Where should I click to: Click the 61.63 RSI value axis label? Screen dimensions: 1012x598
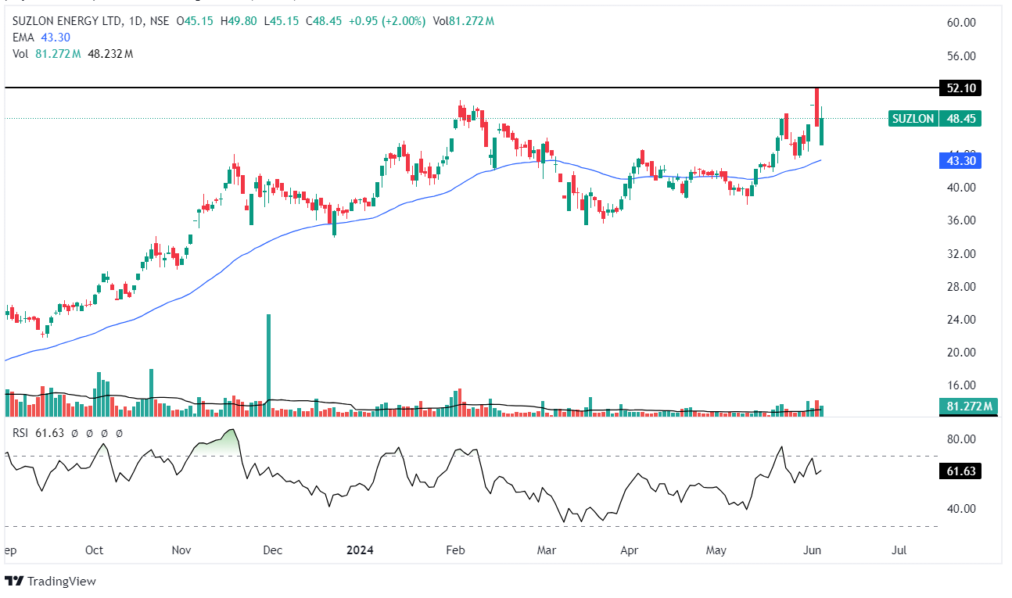coord(960,471)
